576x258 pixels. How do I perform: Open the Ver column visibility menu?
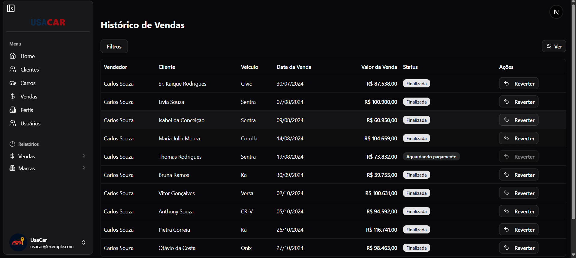tap(554, 46)
